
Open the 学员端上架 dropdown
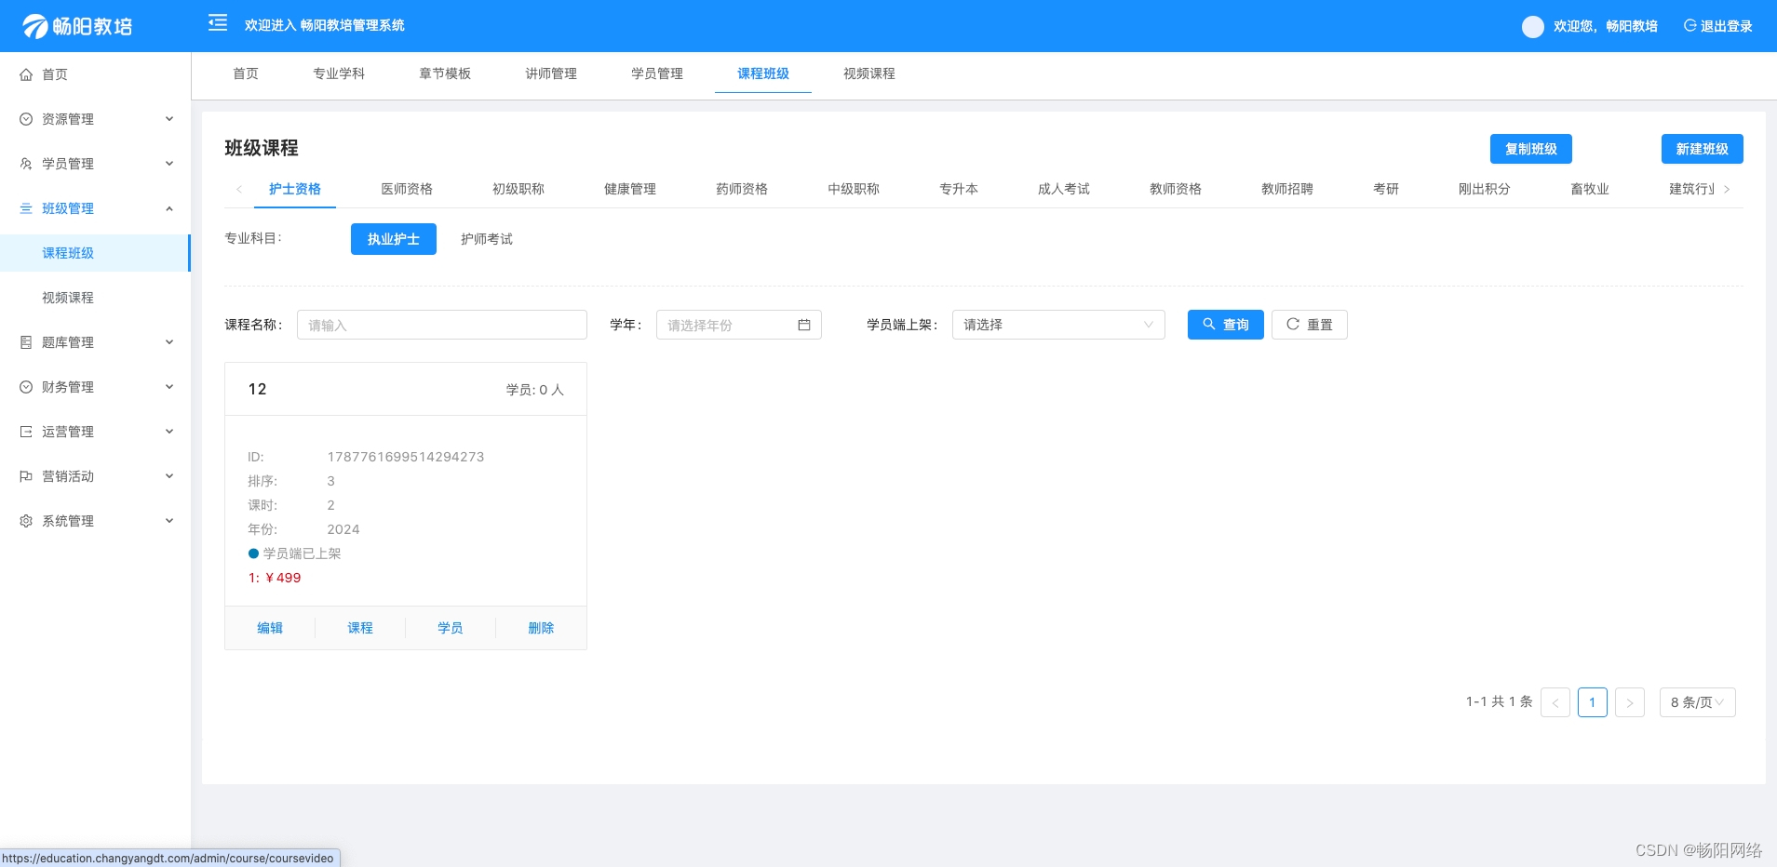click(1058, 325)
